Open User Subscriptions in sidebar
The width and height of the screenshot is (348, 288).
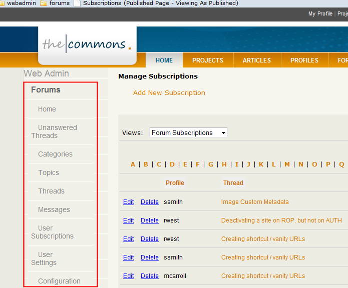coord(52,232)
